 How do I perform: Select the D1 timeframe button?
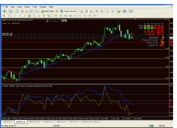[x=85, y=16]
